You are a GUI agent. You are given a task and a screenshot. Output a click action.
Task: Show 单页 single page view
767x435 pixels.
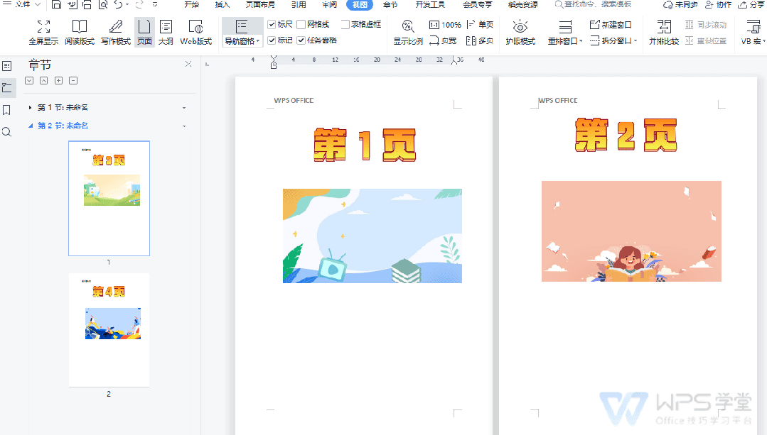480,25
